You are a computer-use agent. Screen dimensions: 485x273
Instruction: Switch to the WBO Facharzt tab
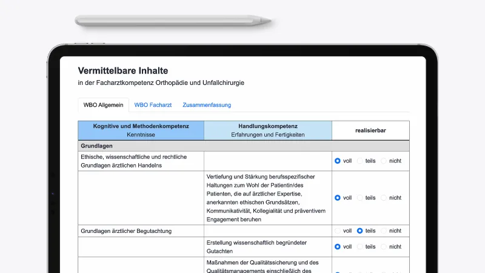[x=153, y=105]
